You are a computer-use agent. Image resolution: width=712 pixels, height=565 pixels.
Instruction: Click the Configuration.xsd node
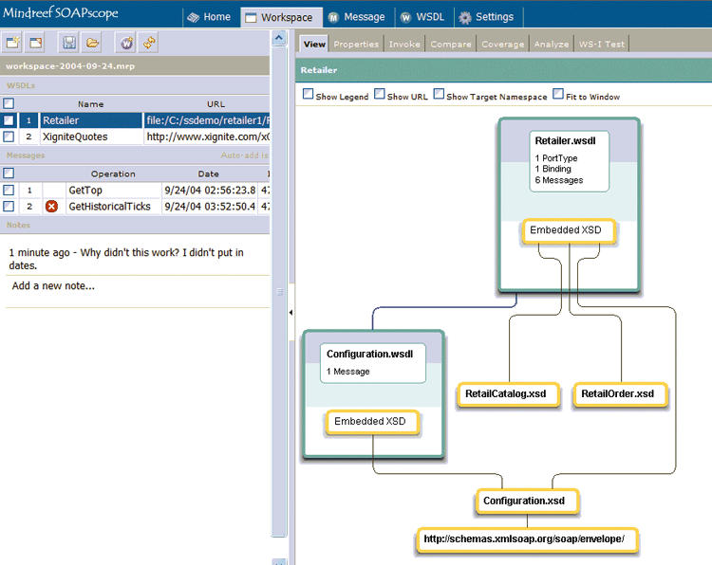point(527,501)
